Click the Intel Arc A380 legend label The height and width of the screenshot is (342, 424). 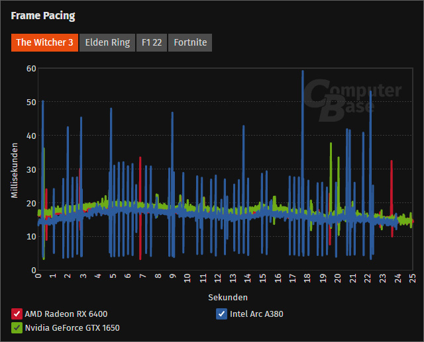256,314
